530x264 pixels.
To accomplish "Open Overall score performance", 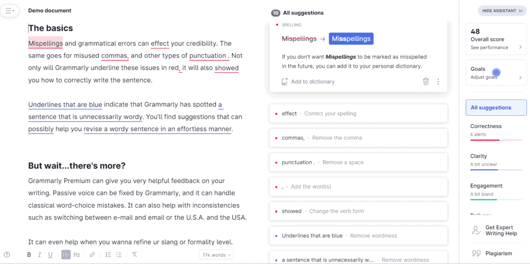I will coord(496,39).
